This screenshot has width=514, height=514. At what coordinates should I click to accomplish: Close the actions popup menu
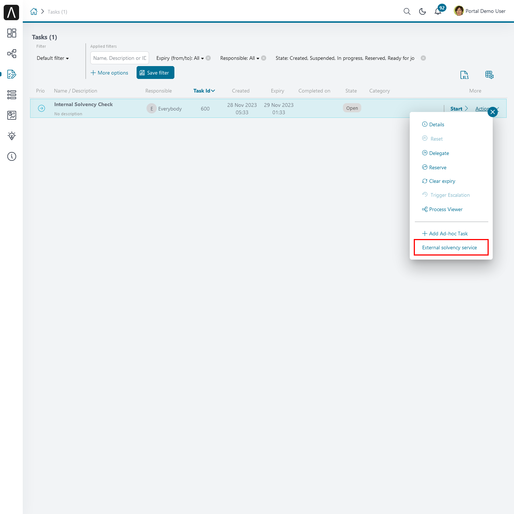click(493, 112)
